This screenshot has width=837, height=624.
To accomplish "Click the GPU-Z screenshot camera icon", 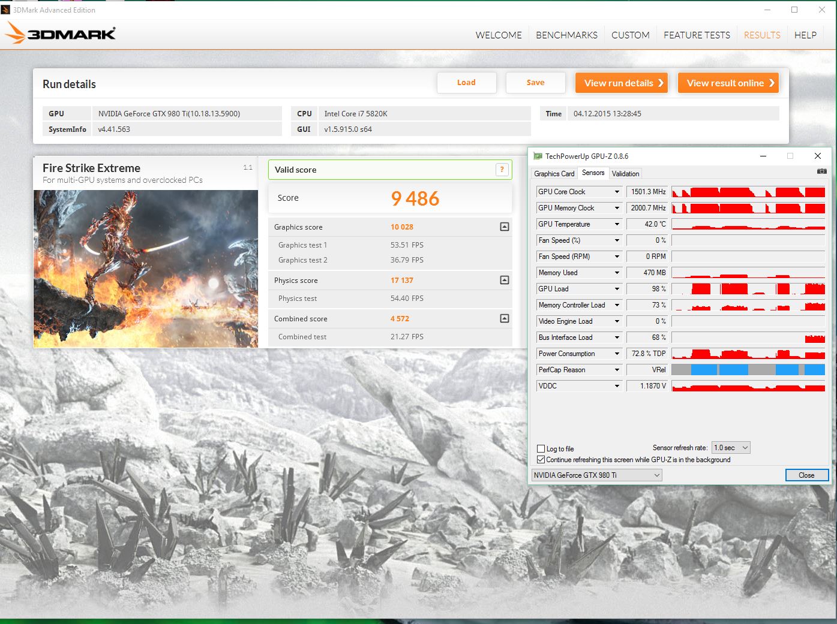I will click(821, 171).
